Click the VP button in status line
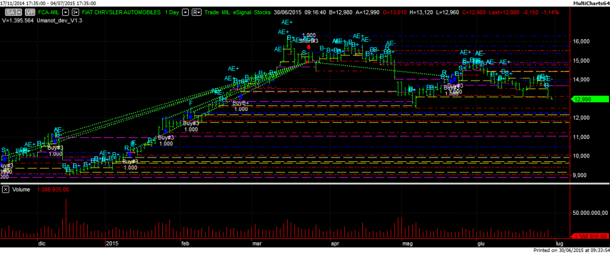Screen dimensions: 610x253 (x=30, y=12)
